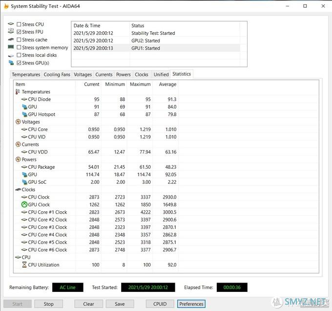Screen dimensions: 332x311
Task: Click the GPU Hotspot monitor icon
Action: pos(24,114)
